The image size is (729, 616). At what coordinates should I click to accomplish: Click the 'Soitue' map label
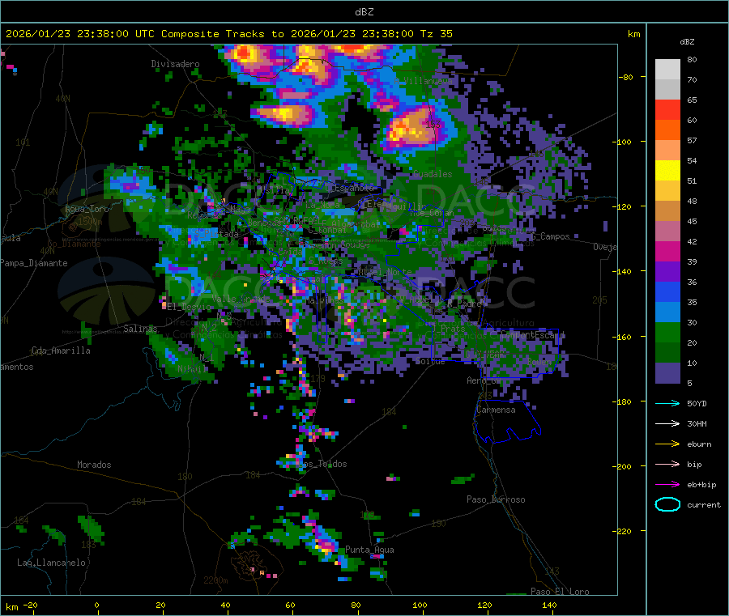click(430, 361)
